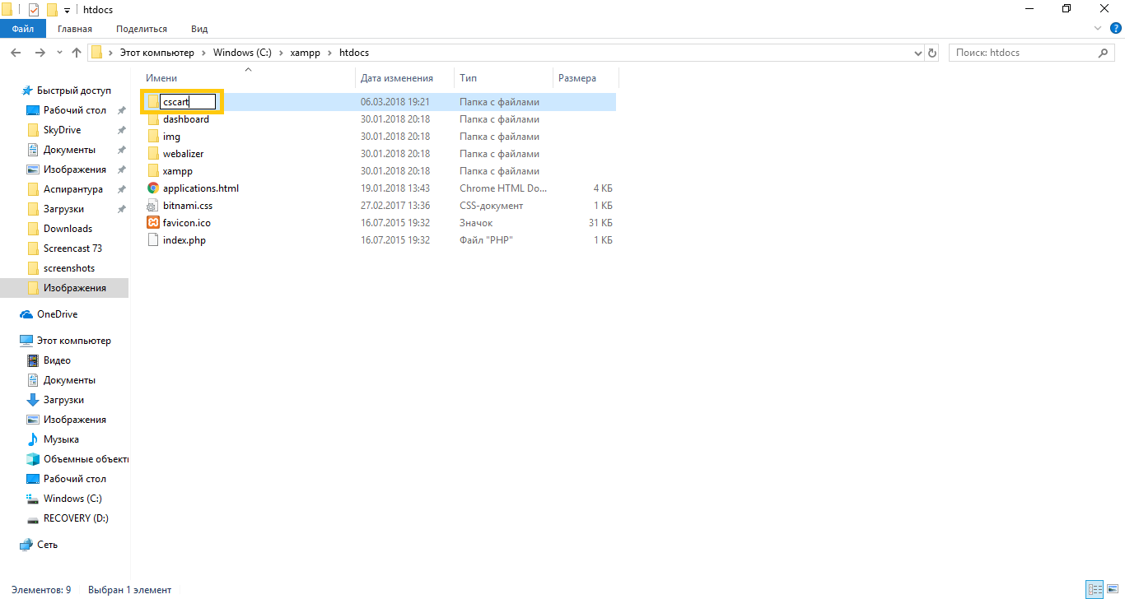The width and height of the screenshot is (1125, 599).
Task: Click the refresh button beside address bar
Action: point(932,53)
